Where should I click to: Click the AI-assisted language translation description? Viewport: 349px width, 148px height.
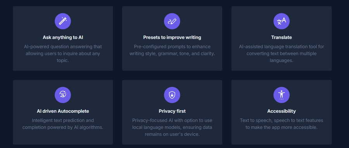(x=282, y=53)
